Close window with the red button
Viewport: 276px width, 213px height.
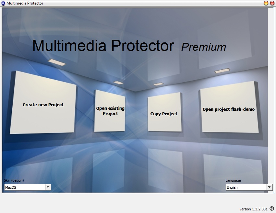272,3
